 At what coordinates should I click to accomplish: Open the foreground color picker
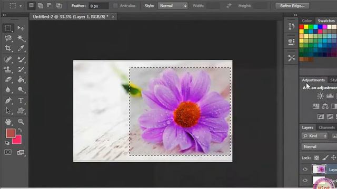pyautogui.click(x=11, y=133)
